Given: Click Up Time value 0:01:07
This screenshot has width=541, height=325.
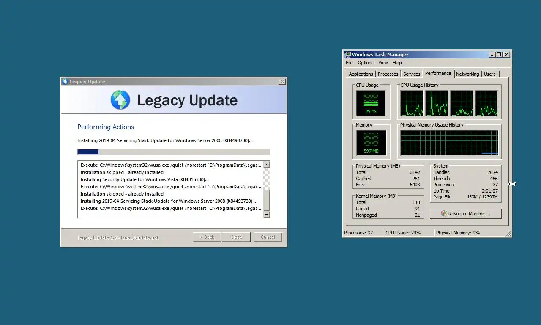Looking at the screenshot, I should click(x=489, y=191).
